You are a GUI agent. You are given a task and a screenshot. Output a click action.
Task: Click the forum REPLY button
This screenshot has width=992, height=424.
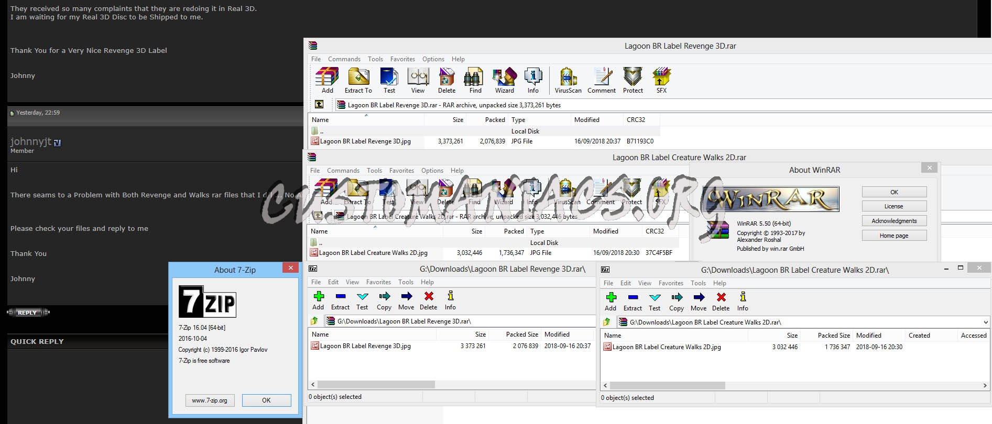[28, 313]
